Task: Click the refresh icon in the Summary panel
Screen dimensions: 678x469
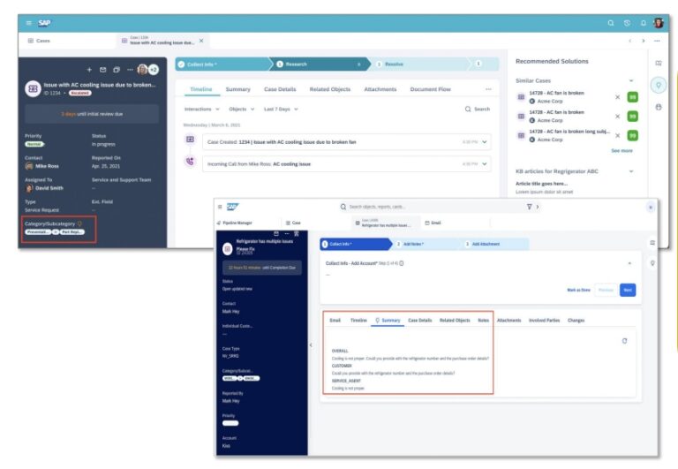Action: 625,340
